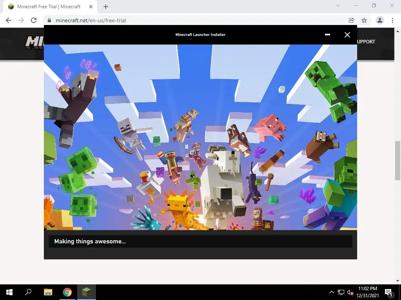Show hidden system tray icons
The height and width of the screenshot is (300, 401).
point(331,292)
